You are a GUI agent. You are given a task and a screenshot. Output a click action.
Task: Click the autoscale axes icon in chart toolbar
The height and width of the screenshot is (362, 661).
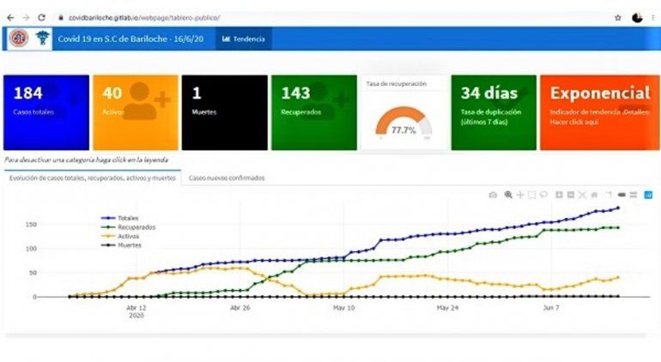pos(581,195)
